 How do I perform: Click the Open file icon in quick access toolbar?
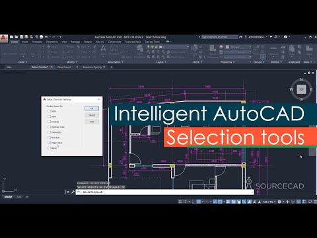(x=17, y=37)
